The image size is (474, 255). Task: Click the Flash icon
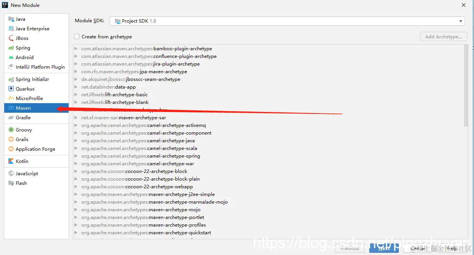11,183
